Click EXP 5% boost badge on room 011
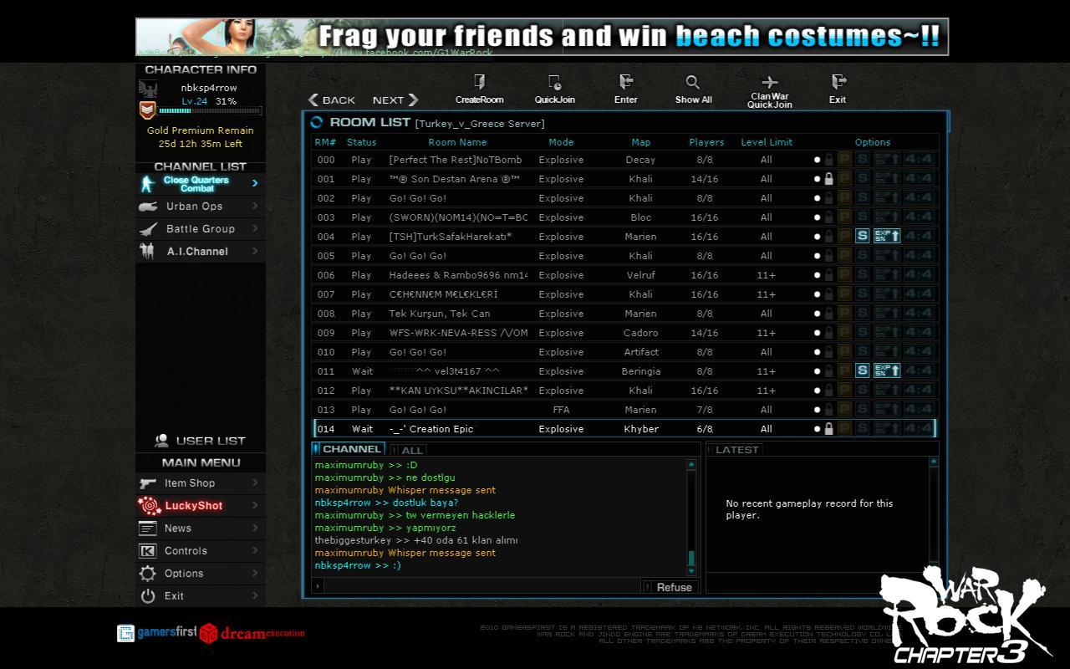This screenshot has height=669, width=1070. [x=886, y=371]
